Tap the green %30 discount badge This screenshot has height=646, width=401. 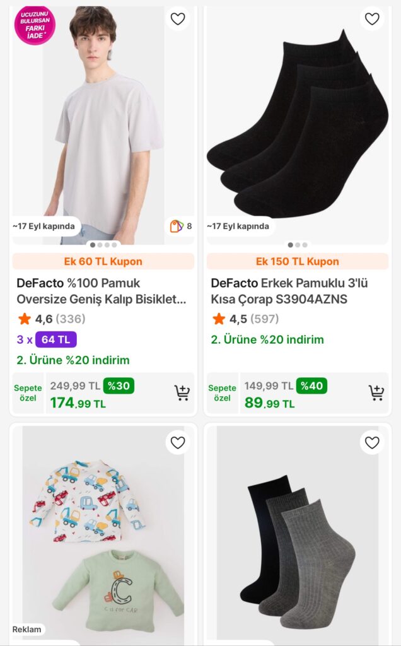(x=119, y=385)
